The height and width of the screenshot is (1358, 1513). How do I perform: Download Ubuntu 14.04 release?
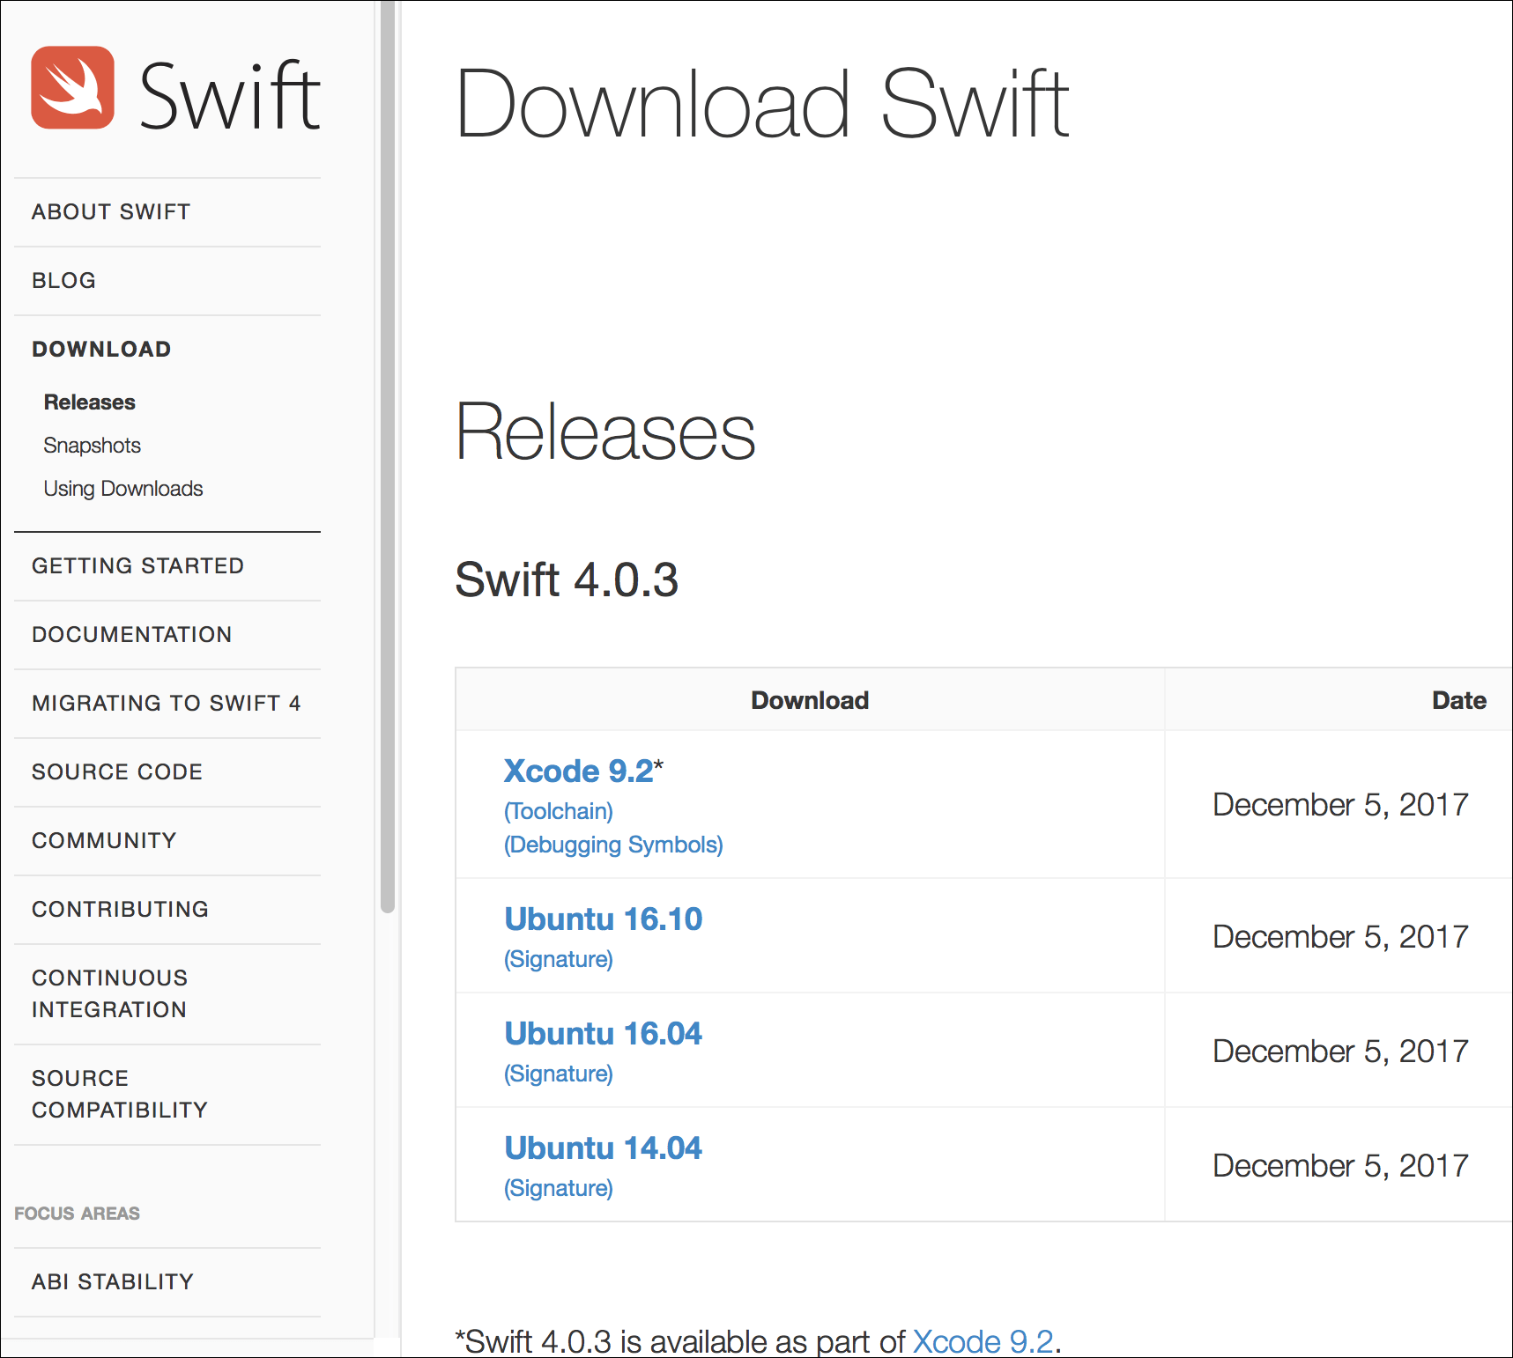click(604, 1148)
